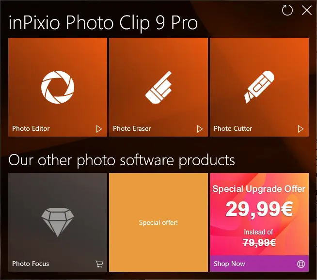Launch Photo Editor with its play arrow
Image resolution: width=317 pixels, height=280 pixels.
point(99,129)
